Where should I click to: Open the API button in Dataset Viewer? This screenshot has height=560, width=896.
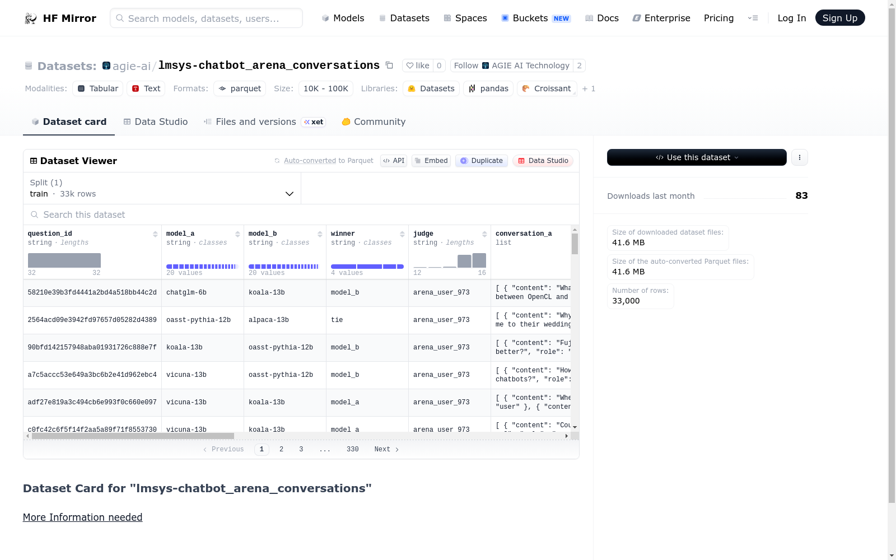pyautogui.click(x=394, y=161)
